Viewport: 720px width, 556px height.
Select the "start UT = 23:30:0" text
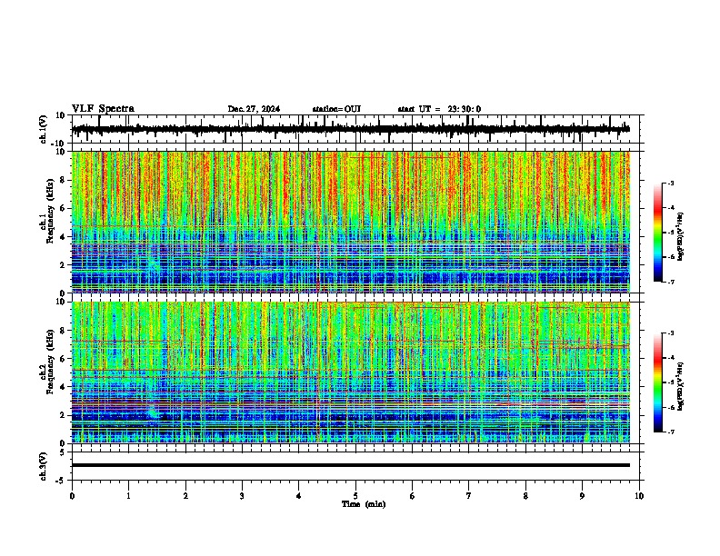click(x=439, y=109)
